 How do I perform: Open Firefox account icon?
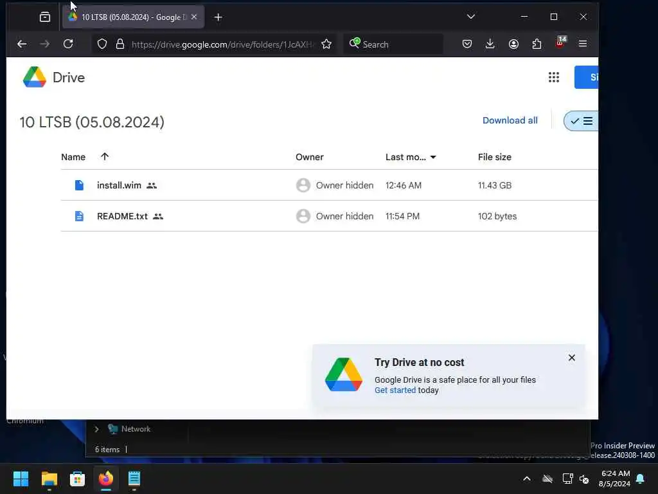[513, 44]
